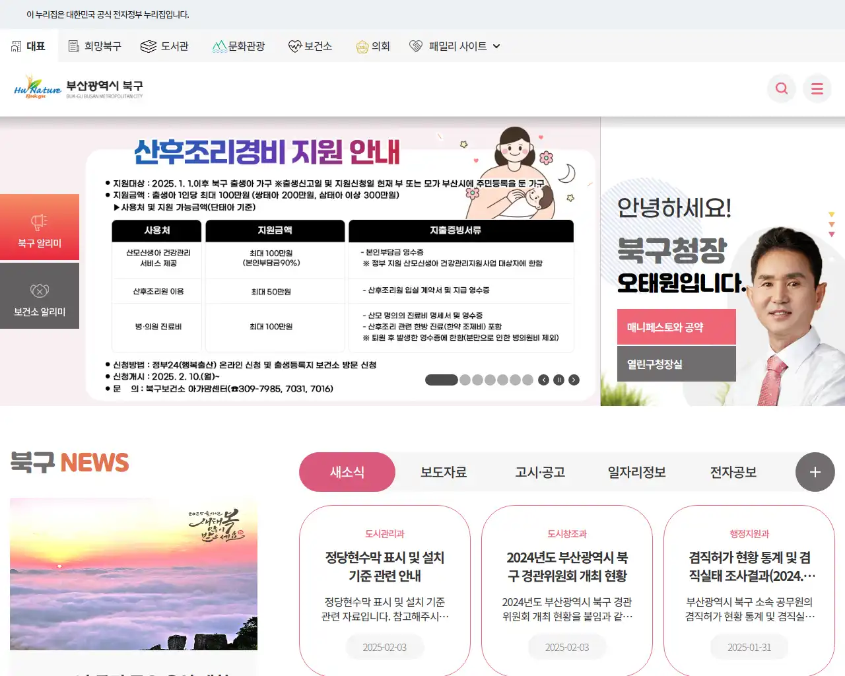Open the hamburger full menu
The image size is (845, 676).
(817, 88)
